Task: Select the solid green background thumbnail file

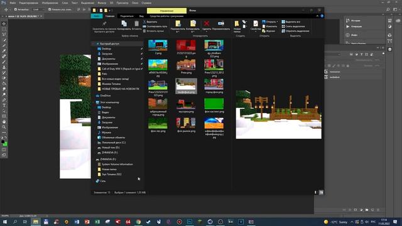Action: click(x=214, y=104)
